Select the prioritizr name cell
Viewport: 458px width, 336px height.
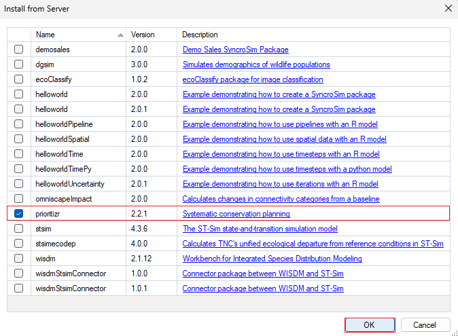pos(78,214)
